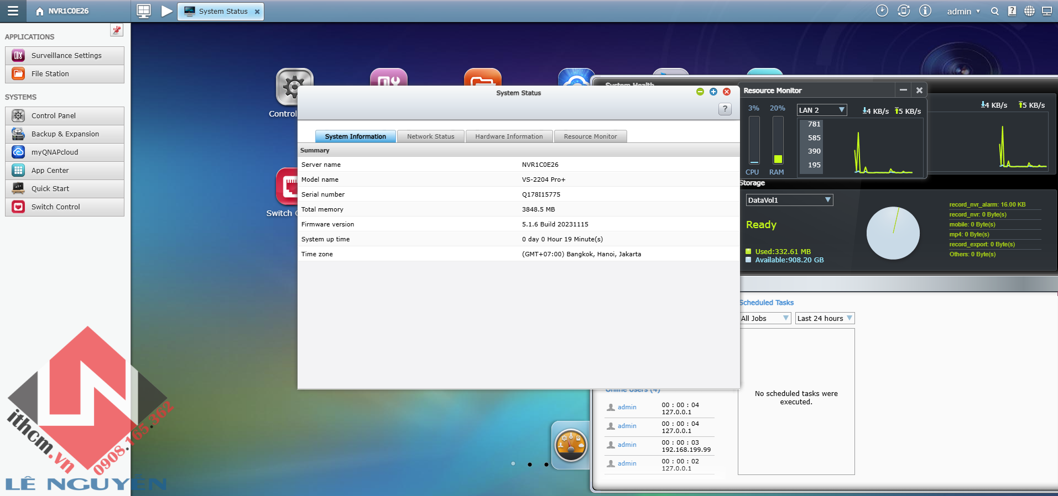Open the Last 24 hours dropdown

pyautogui.click(x=825, y=318)
